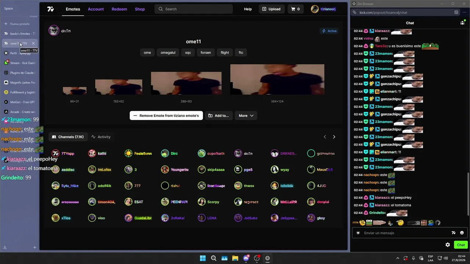Open the Account tab
Viewport: 470px width, 264px height.
(96, 9)
